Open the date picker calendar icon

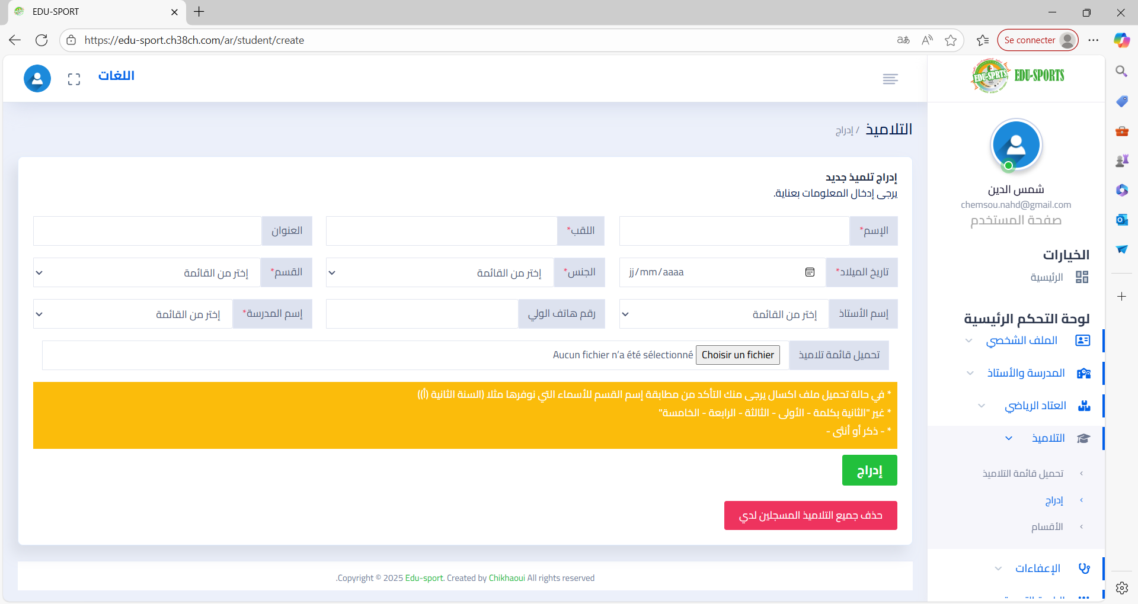coord(810,272)
